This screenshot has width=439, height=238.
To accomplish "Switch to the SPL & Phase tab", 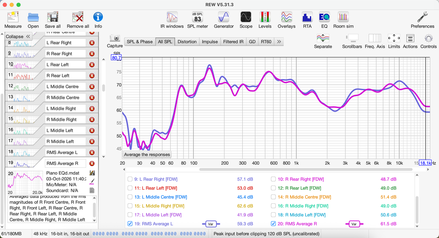I will tap(140, 41).
